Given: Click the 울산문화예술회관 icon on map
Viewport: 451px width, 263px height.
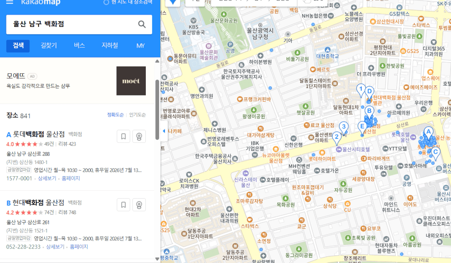Looking at the screenshot, I should click(x=209, y=46).
